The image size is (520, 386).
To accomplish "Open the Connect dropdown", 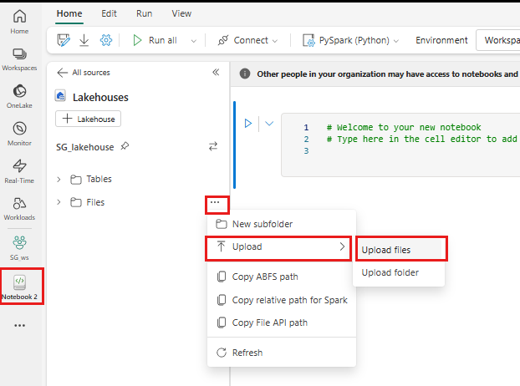I will (247, 40).
